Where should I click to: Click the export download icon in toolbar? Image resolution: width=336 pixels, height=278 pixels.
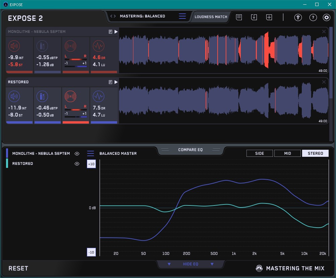(254, 17)
